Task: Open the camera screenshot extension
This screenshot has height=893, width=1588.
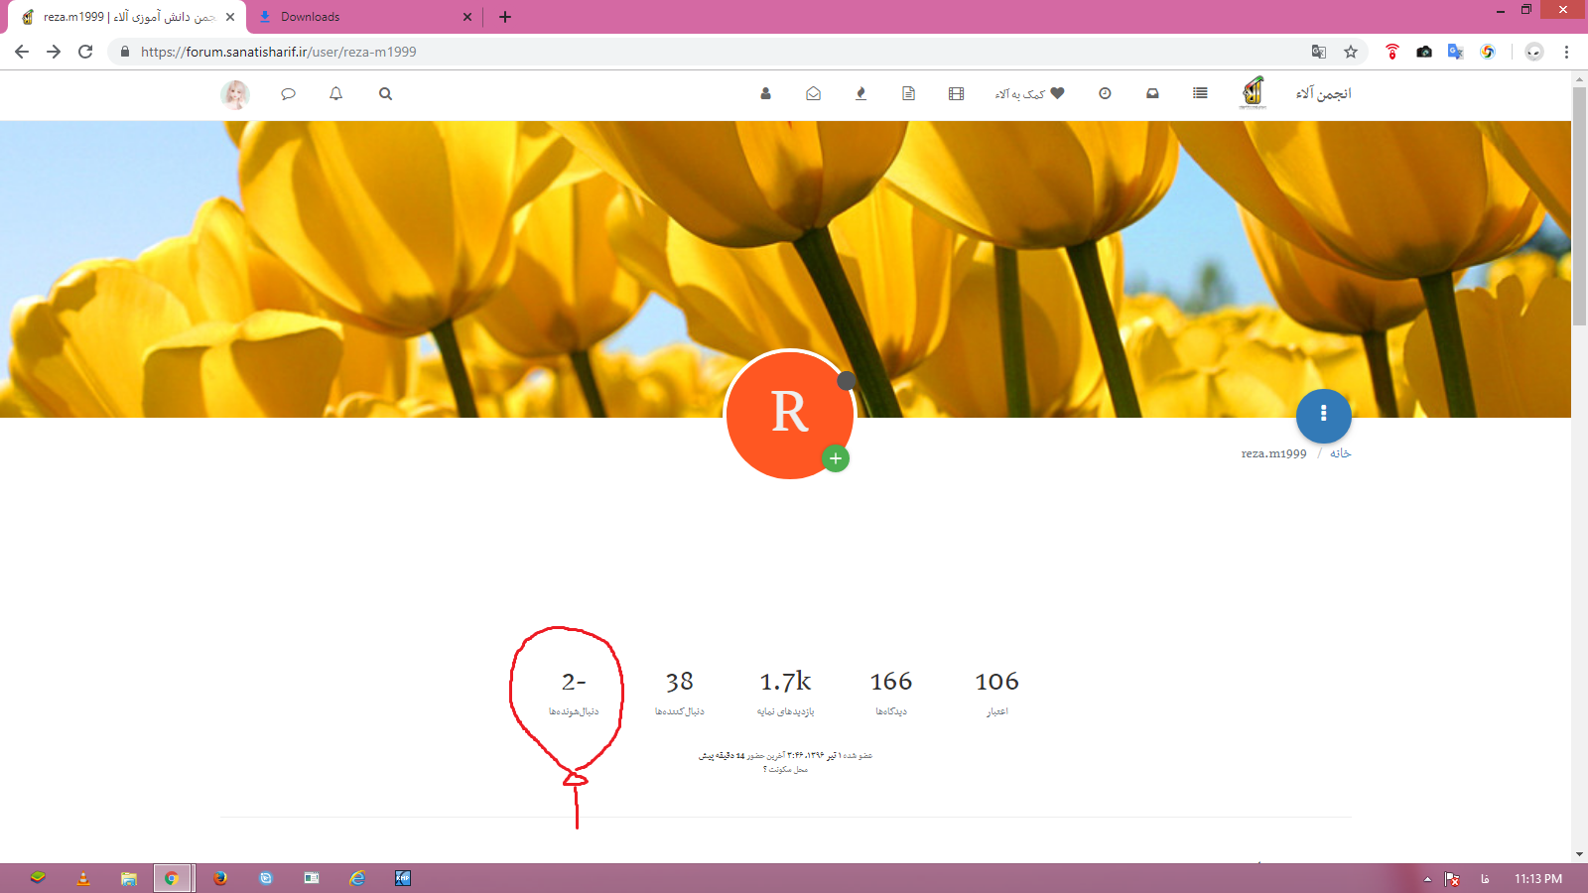Action: [1424, 52]
